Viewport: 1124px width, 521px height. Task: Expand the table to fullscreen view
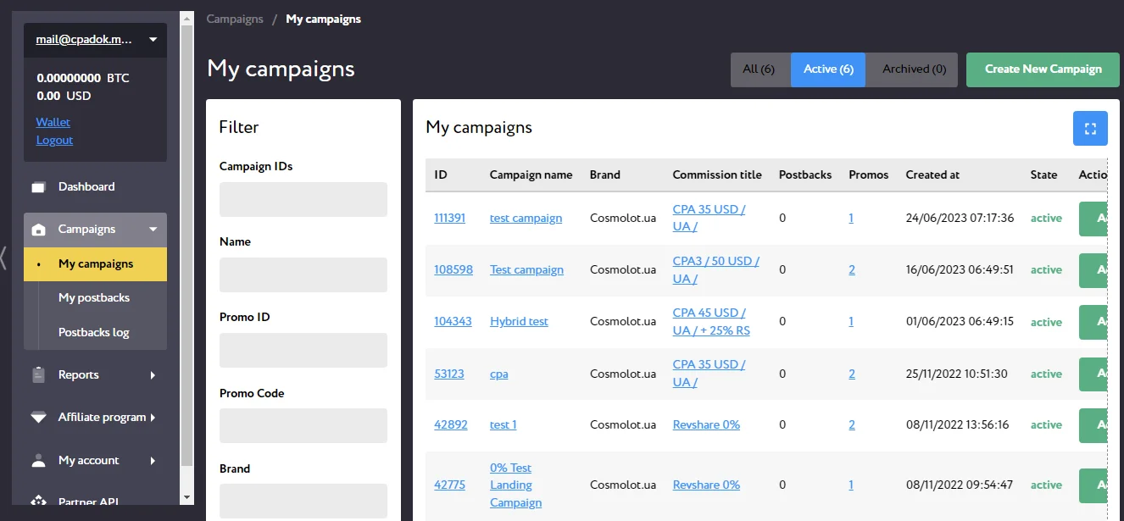point(1090,129)
